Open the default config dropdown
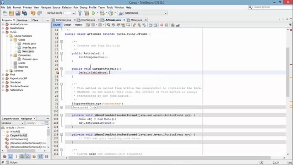293x165 pixels. tap(61, 13)
